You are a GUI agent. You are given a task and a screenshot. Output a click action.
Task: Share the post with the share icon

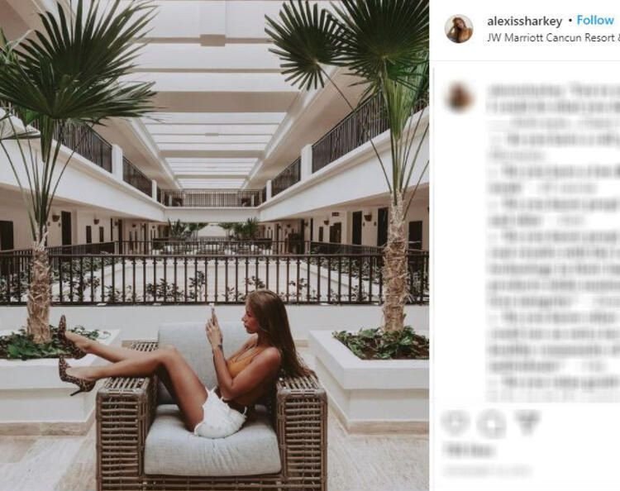527,422
